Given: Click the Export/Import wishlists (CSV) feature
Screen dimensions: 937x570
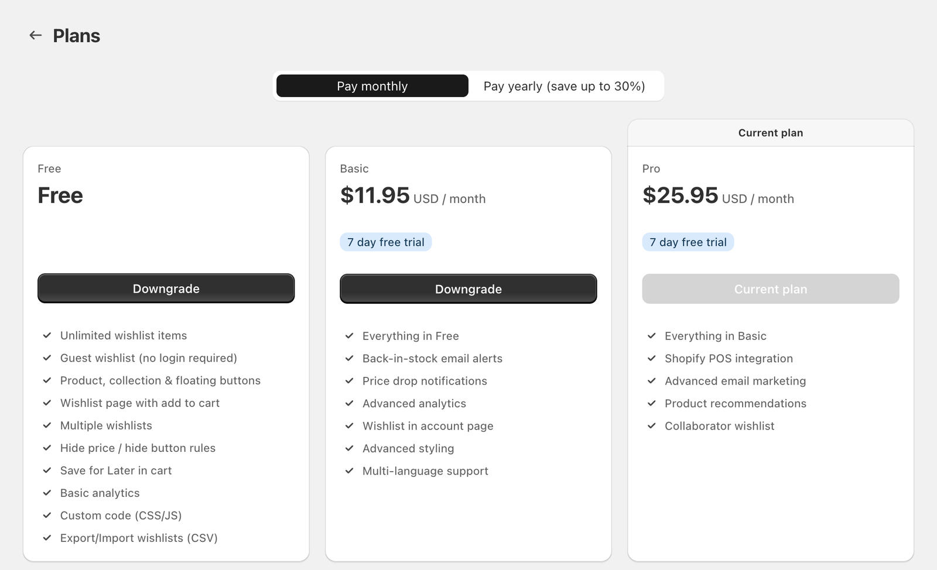Looking at the screenshot, I should [x=139, y=538].
